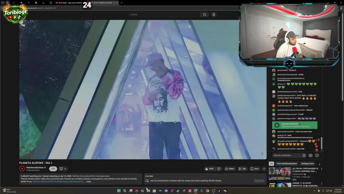Select the All filter chip
This screenshot has height=194, width=344.
click(x=271, y=164)
